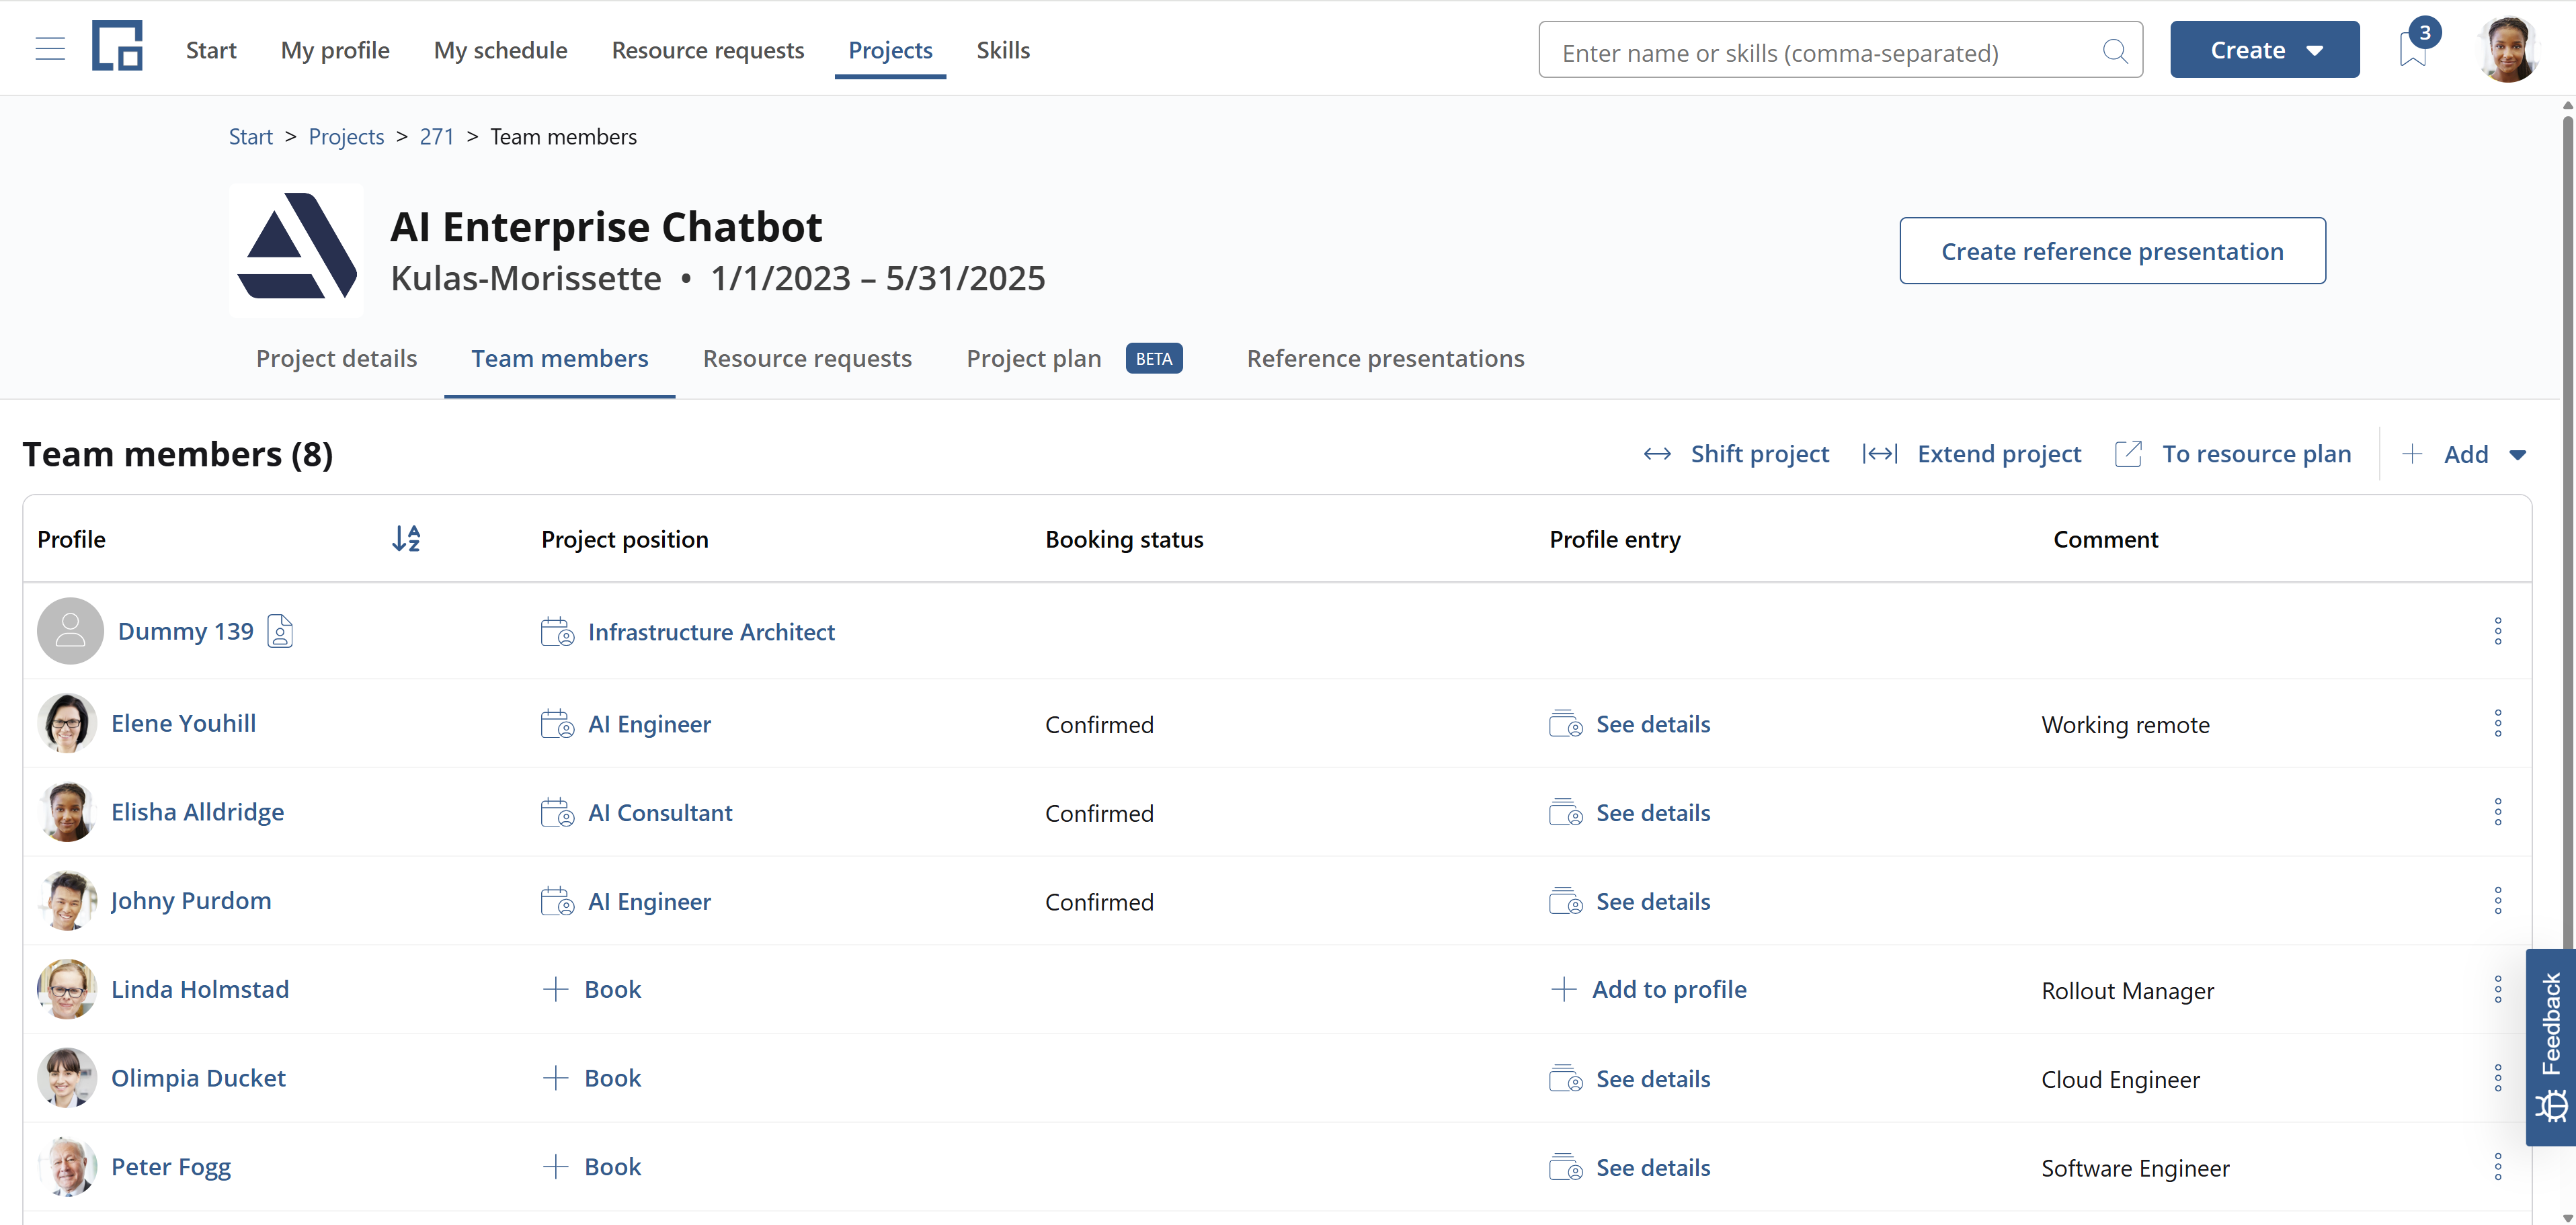
Task: Open row options for Johny Purdom
Action: pos(2498,901)
